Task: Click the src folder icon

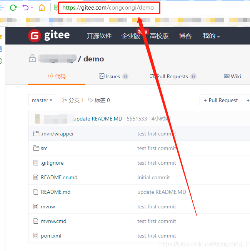Action: [36, 148]
